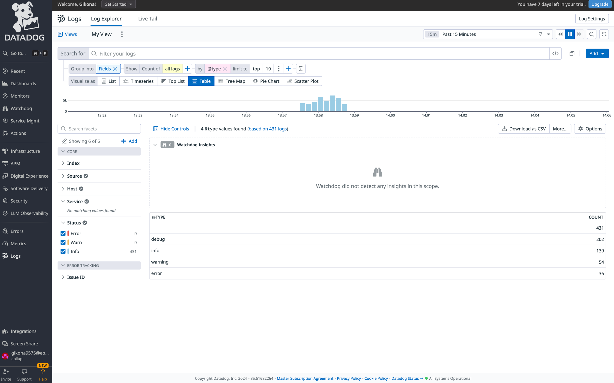Viewport: 614px width, 383px height.
Task: Navigate to Infrastructure
Action: coord(25,151)
